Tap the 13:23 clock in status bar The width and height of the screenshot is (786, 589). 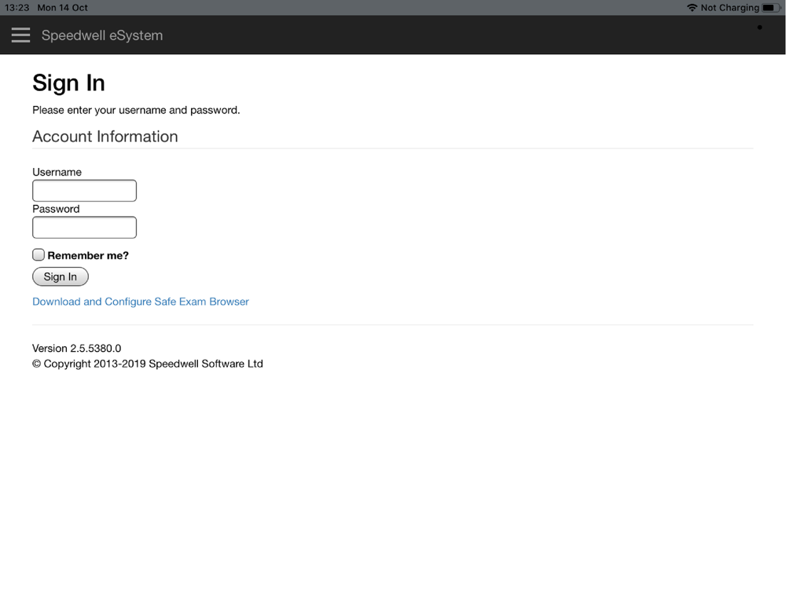tap(17, 8)
